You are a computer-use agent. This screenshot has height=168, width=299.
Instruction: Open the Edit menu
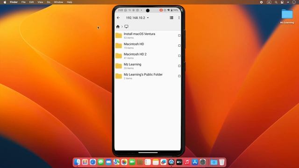tap(31, 2)
